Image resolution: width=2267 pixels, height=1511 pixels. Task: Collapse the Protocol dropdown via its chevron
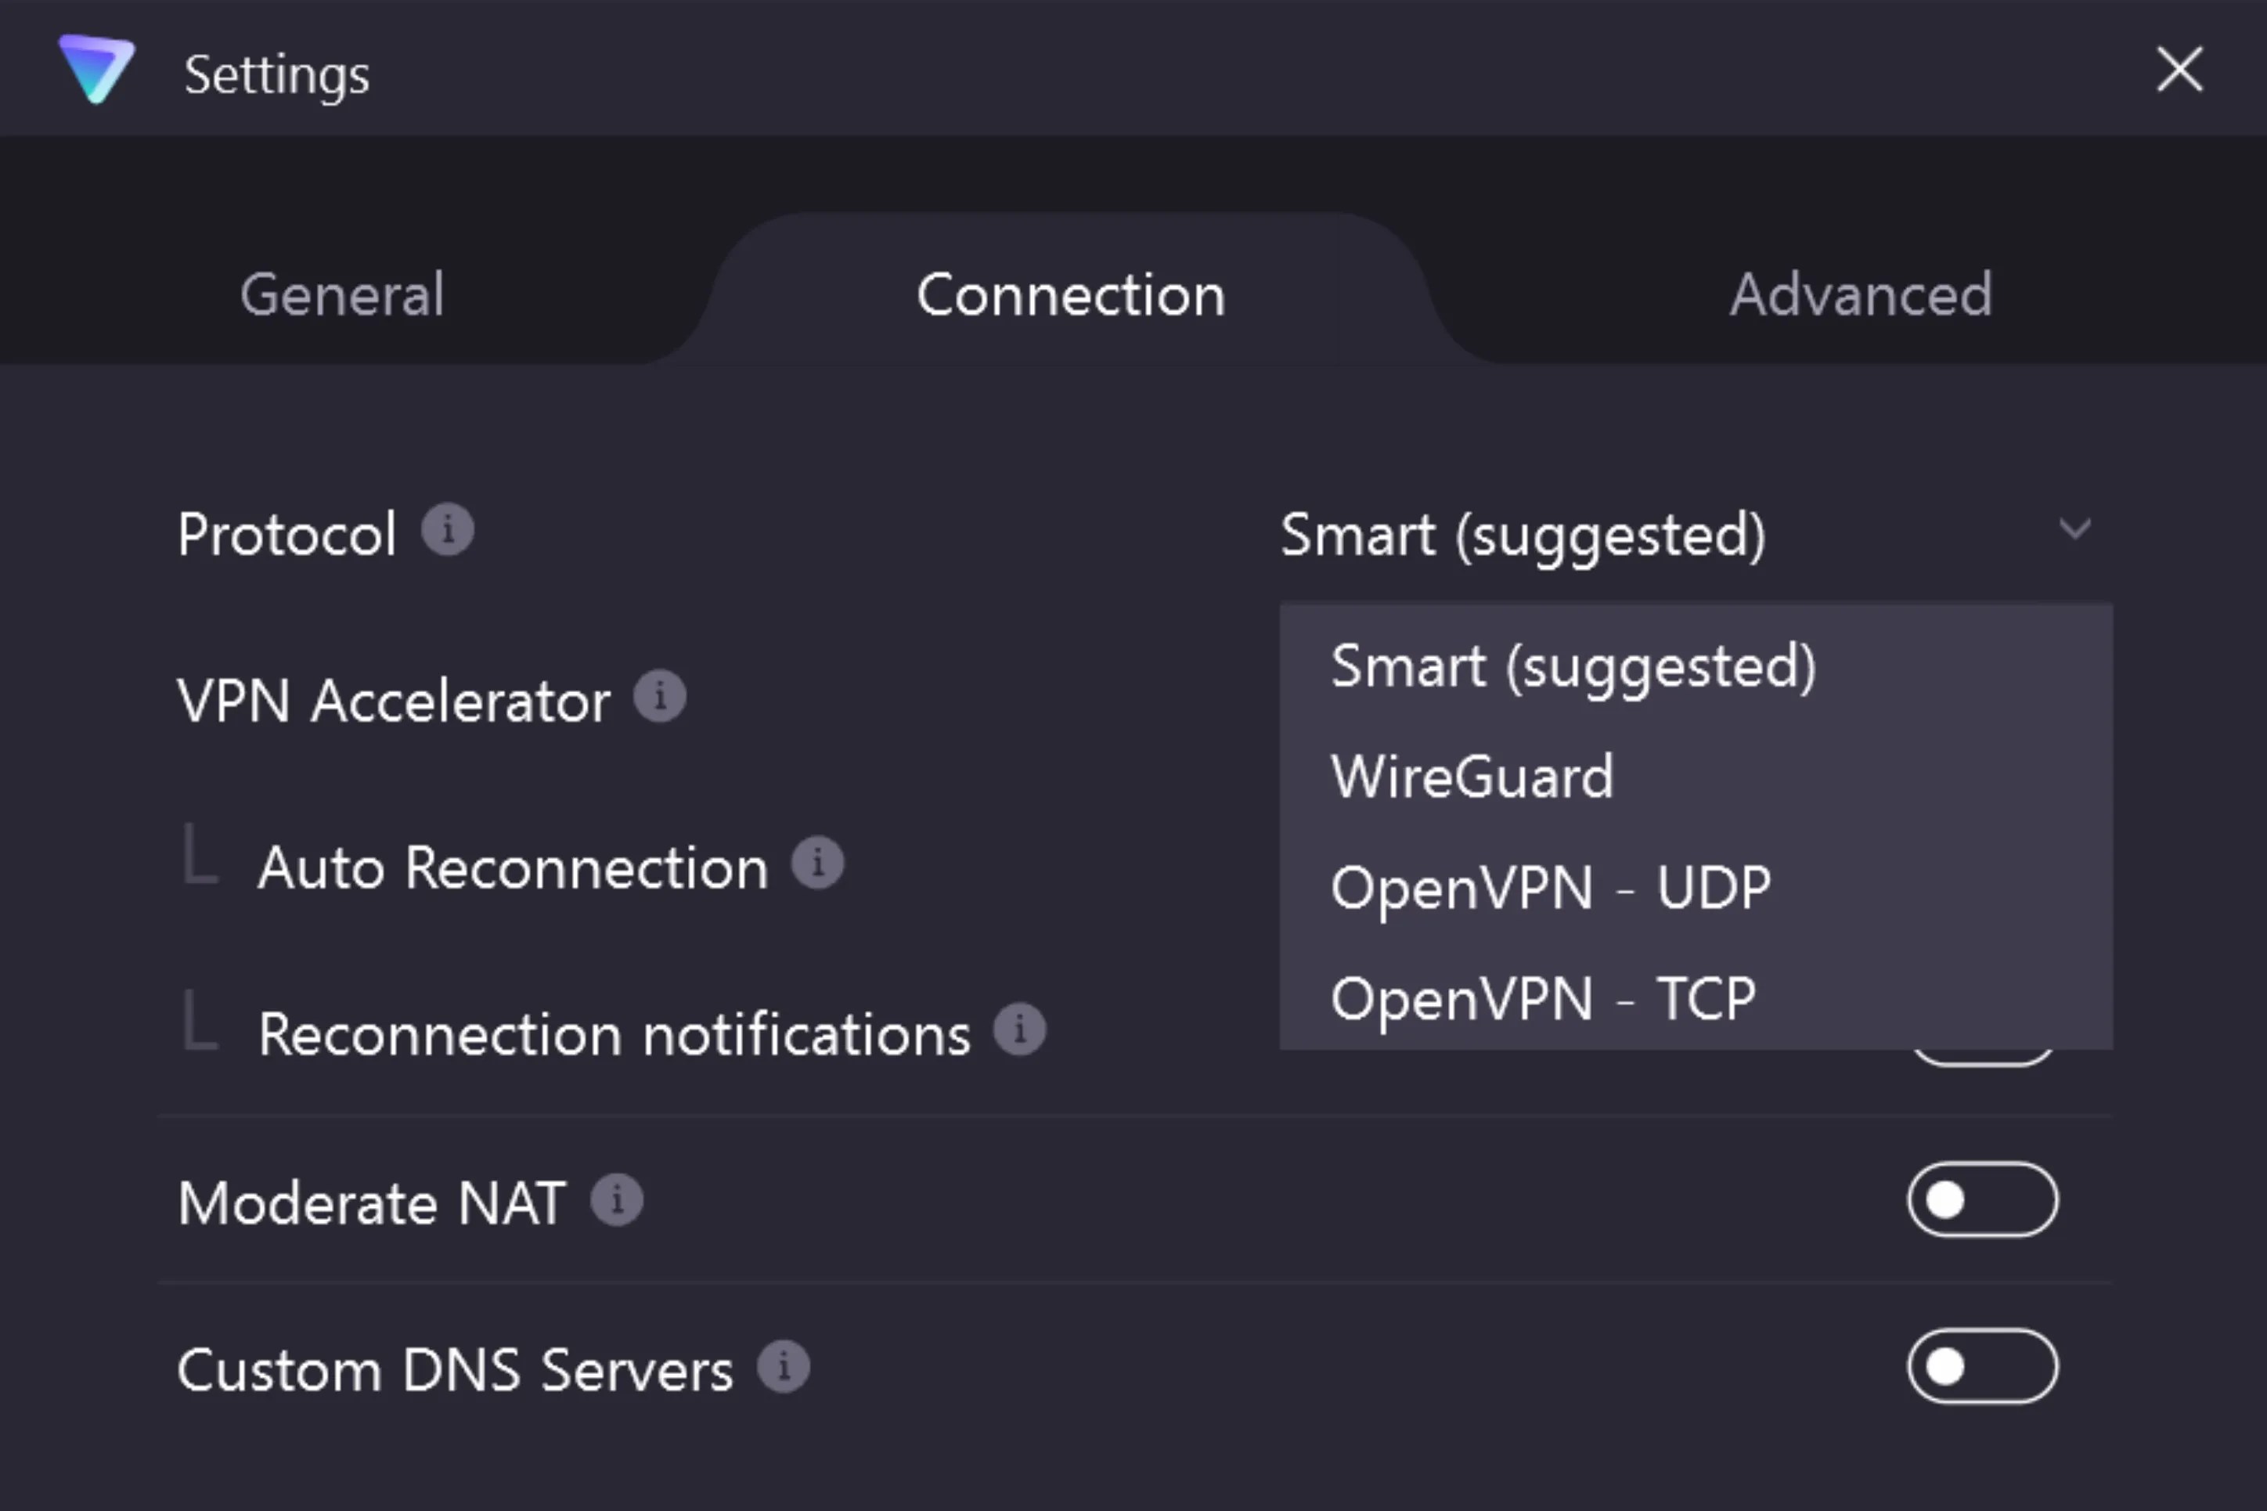click(x=2078, y=529)
